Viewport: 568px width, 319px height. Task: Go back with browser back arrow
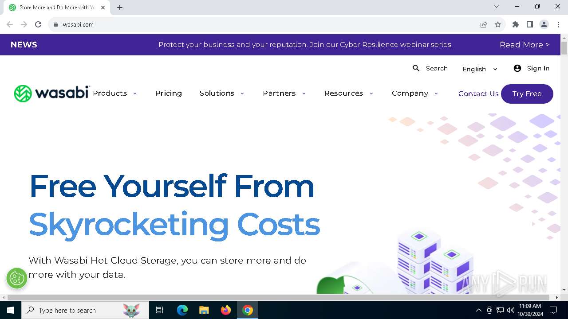pyautogui.click(x=10, y=24)
